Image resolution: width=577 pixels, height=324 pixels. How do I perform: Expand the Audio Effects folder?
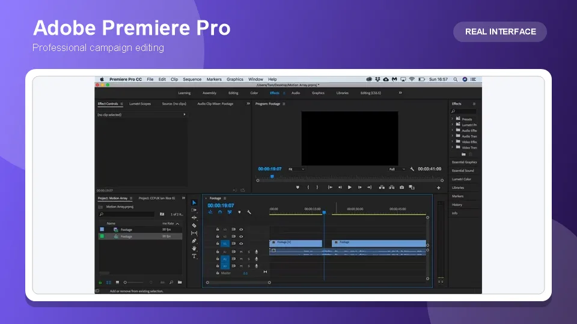(x=452, y=130)
